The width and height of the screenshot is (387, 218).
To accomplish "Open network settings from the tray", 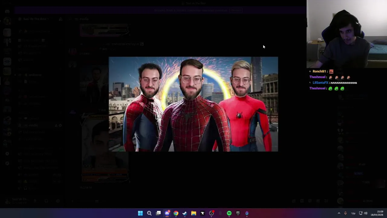I will click(x=360, y=213).
